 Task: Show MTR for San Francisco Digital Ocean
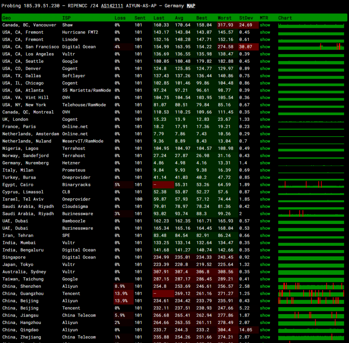click(265, 47)
